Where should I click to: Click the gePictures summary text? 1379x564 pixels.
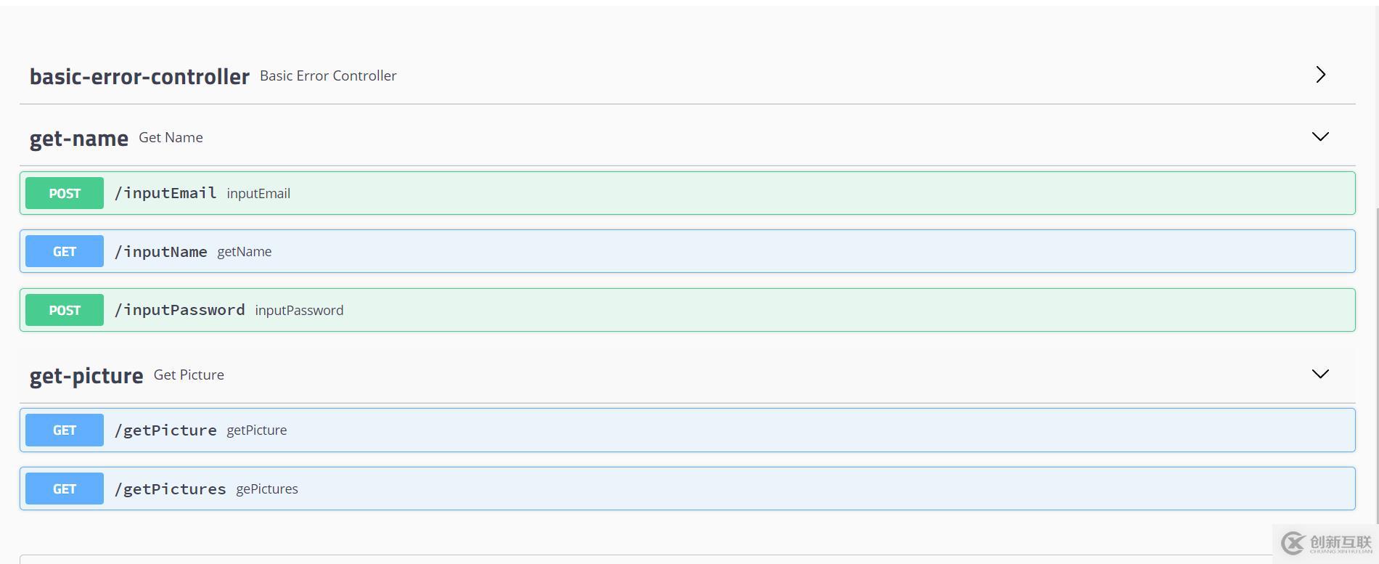point(267,489)
